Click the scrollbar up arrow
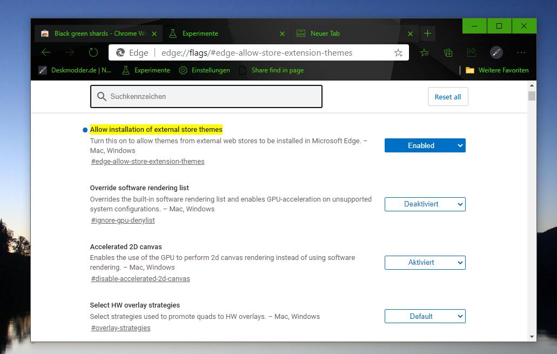557x354 pixels. tap(532, 85)
